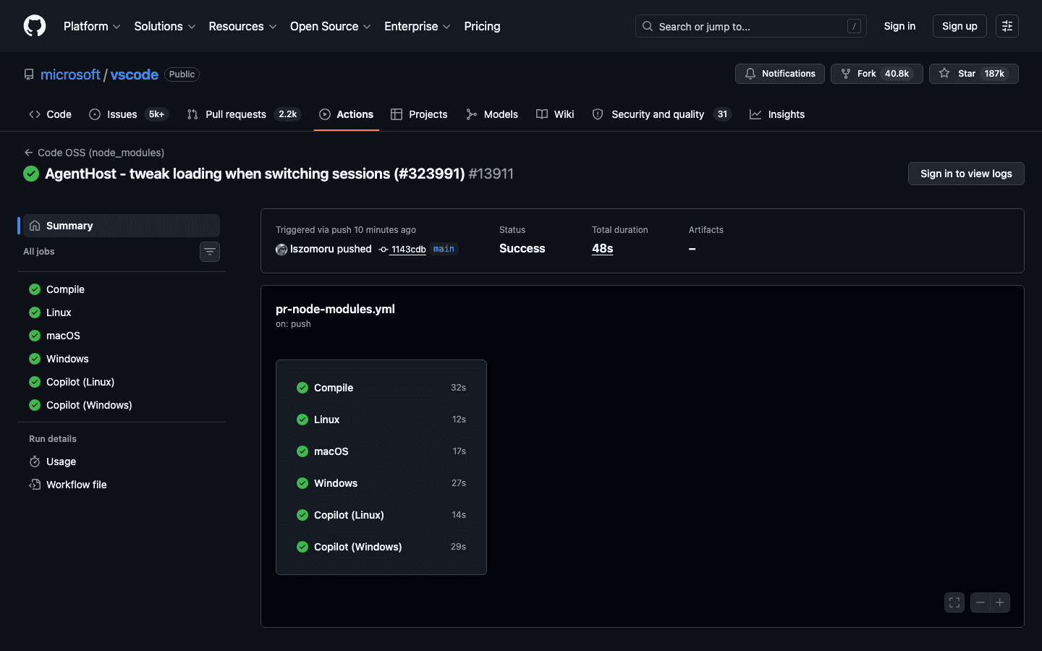Open Copilot (Linux) job in sidebar

[x=122, y=382]
